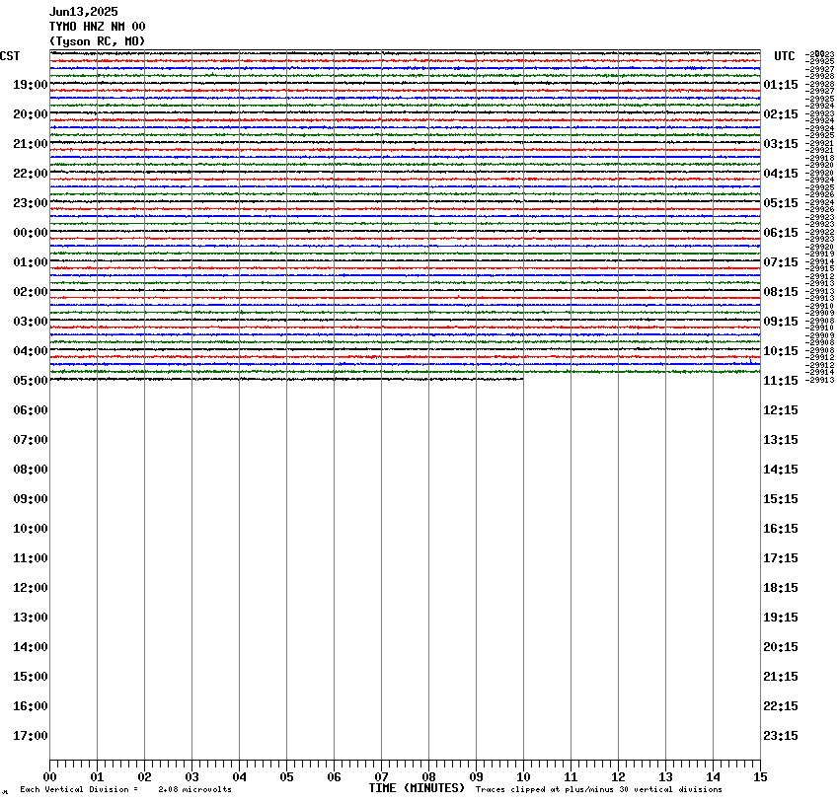Select the minute axis label "13"
This screenshot has height=803, width=839.
point(665,776)
